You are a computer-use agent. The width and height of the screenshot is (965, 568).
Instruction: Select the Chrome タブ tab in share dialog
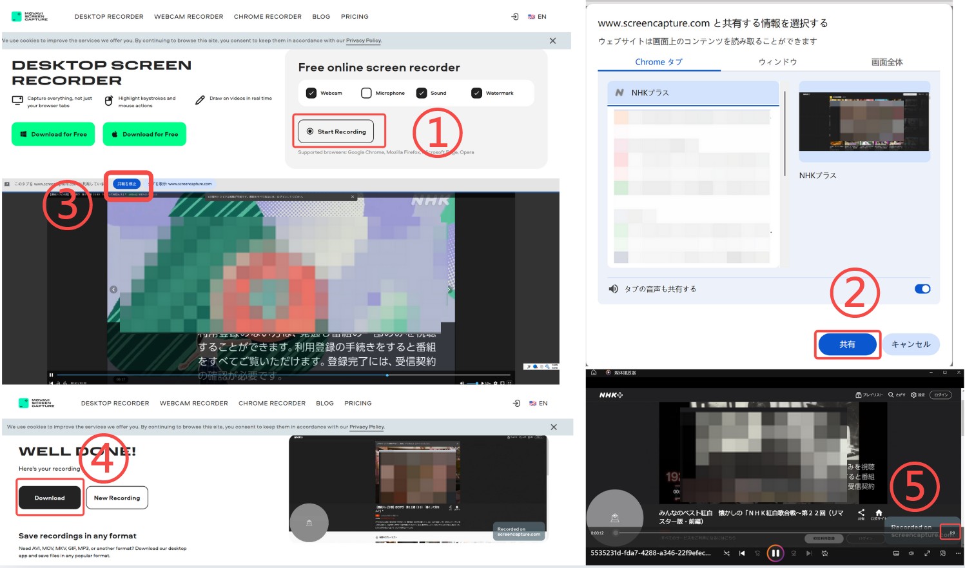[x=659, y=62]
